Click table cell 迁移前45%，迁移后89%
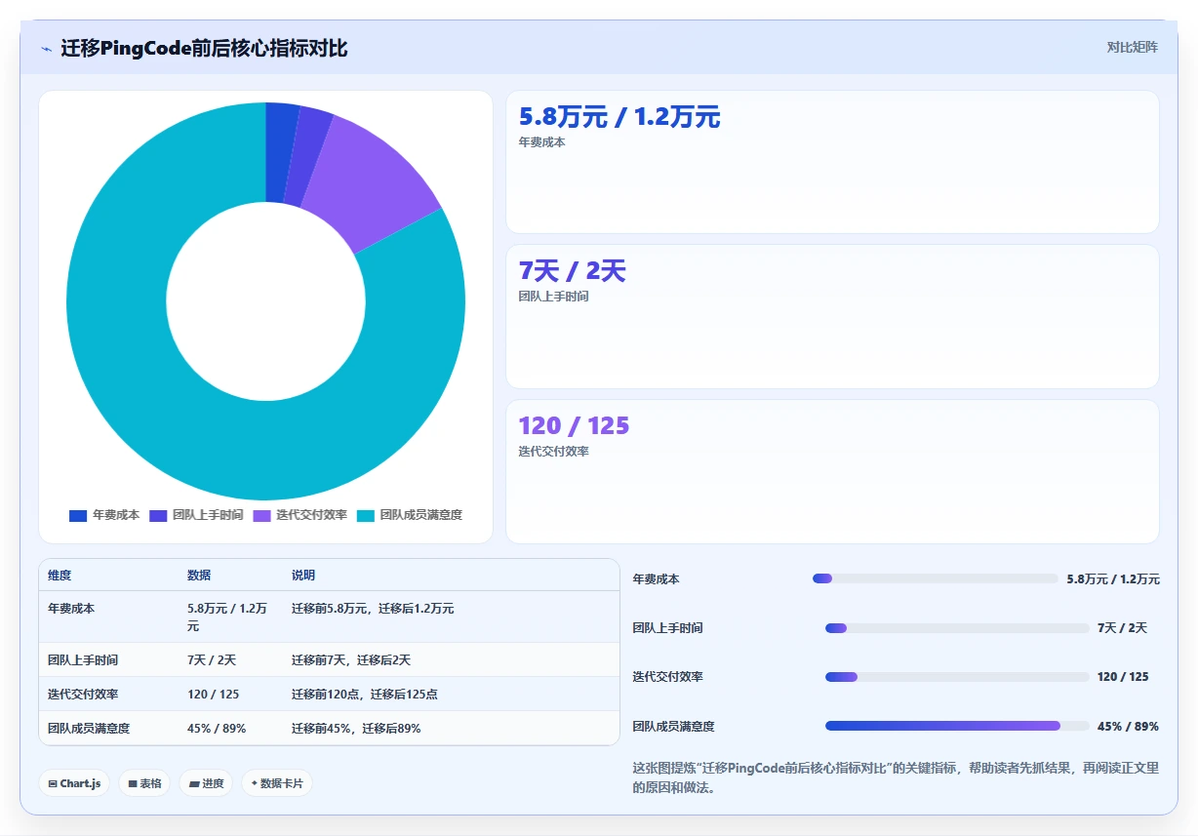Viewport: 1198px width, 836px height. point(356,729)
